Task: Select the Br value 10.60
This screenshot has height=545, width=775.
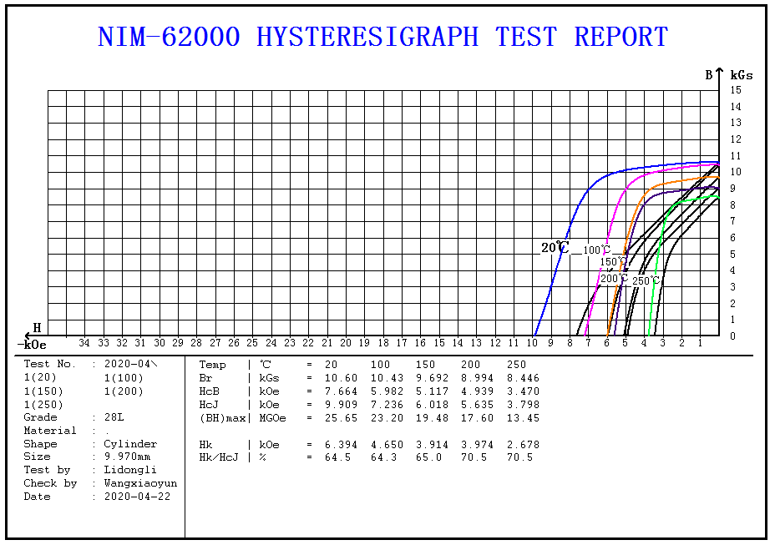Action: tap(341, 378)
